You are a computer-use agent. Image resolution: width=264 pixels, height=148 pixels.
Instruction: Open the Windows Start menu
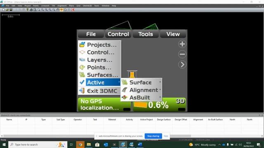[4, 144]
